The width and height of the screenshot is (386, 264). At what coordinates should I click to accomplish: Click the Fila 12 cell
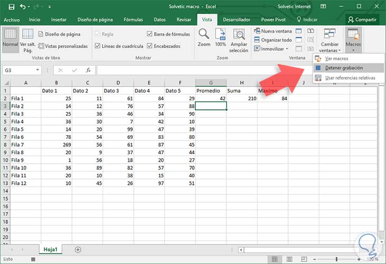coord(25,183)
